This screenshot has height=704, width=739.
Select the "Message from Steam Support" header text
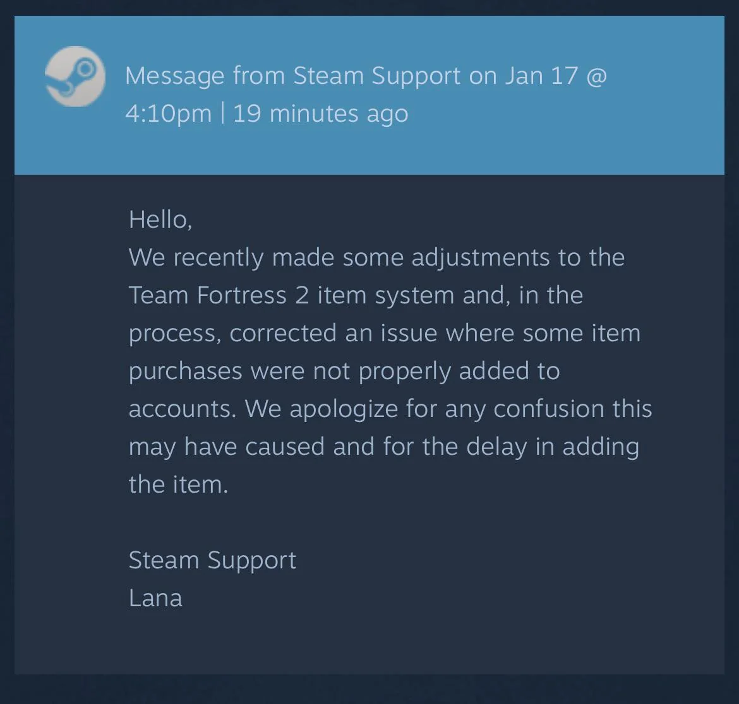click(x=292, y=76)
